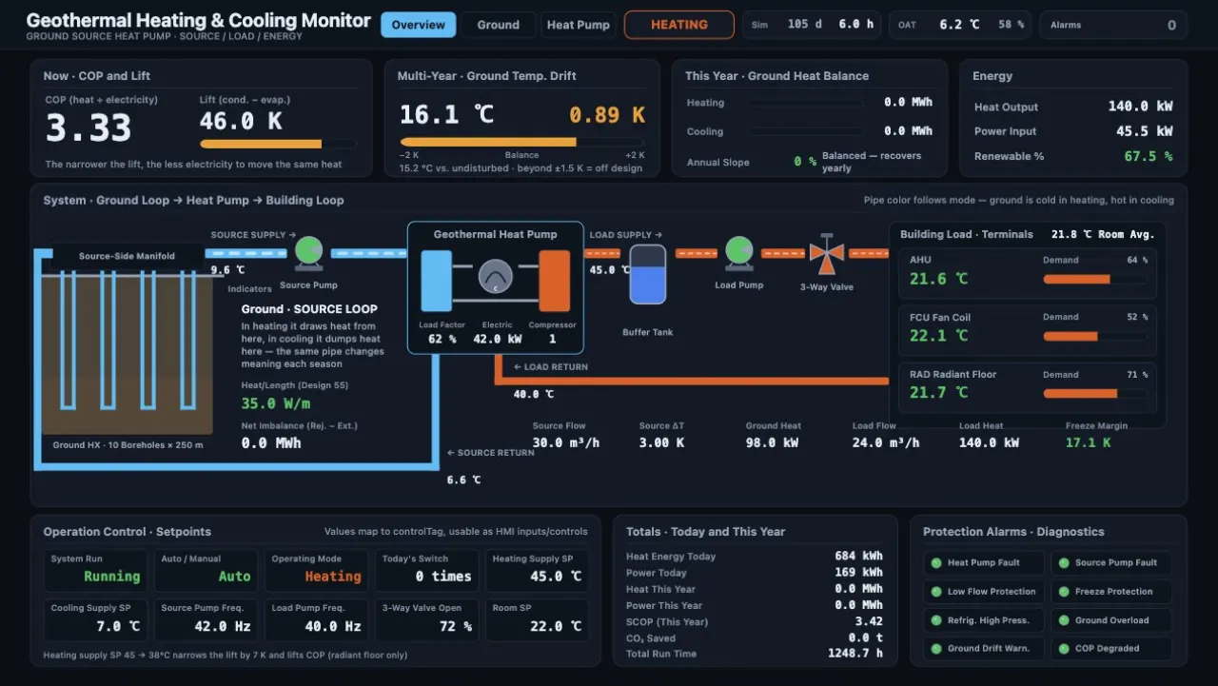Click the HEATING mode button
This screenshot has height=686, width=1218.
679,25
